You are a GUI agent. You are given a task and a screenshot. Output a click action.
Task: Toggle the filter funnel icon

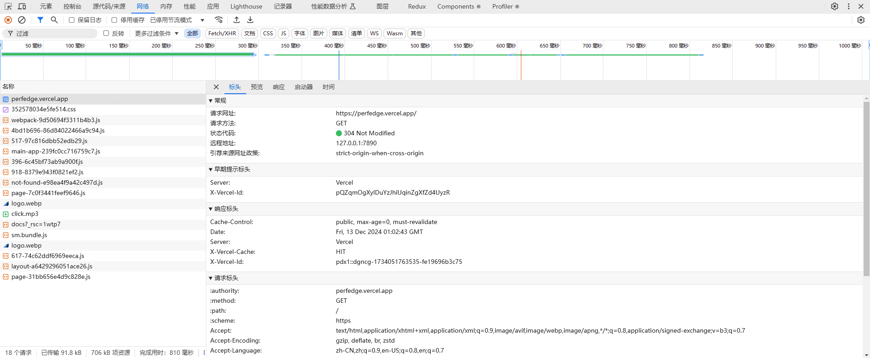click(x=40, y=20)
